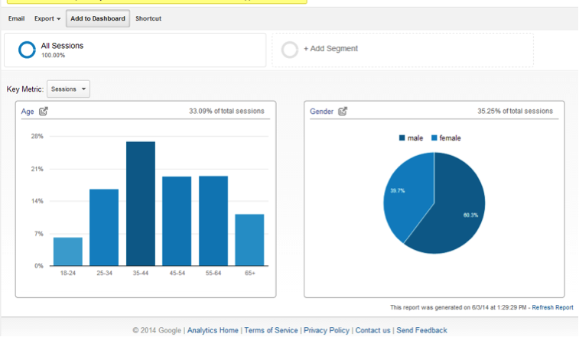
Task: Open the Age report pop-out icon
Action: click(43, 111)
